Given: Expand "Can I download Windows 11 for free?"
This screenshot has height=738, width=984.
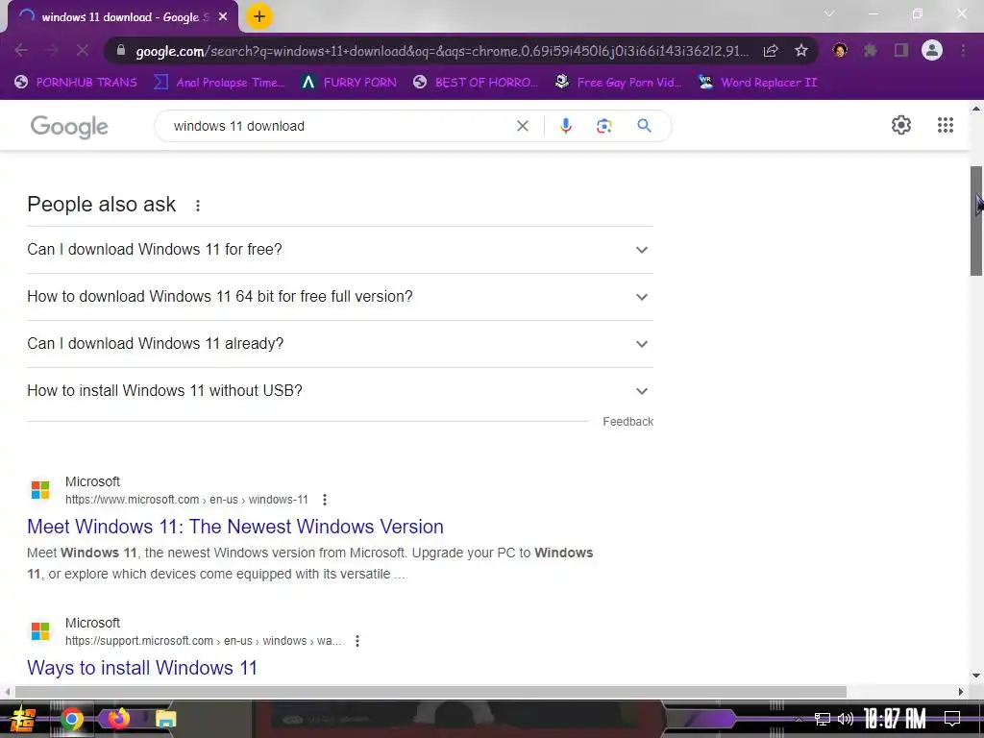Looking at the screenshot, I should point(340,250).
